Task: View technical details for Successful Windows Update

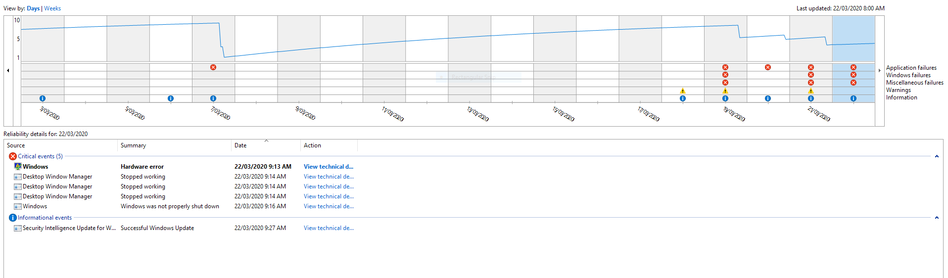Action: 329,228
